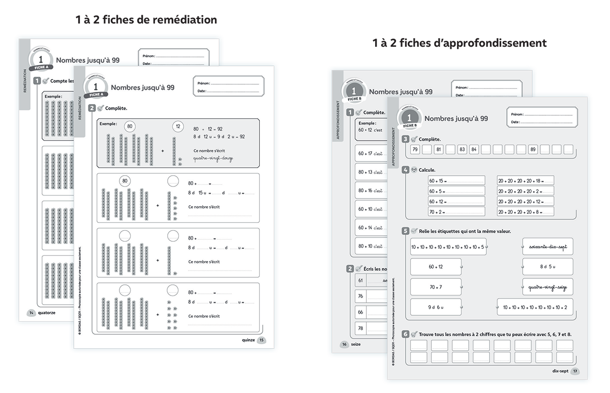The width and height of the screenshot is (610, 393).
Task: Click the pencil icon beside exercise 3 "Complète."
Action: [414, 139]
